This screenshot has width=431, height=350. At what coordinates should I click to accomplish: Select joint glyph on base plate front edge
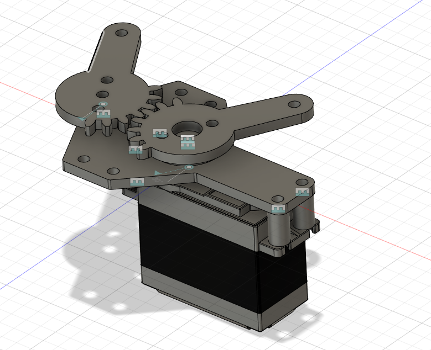click(137, 182)
